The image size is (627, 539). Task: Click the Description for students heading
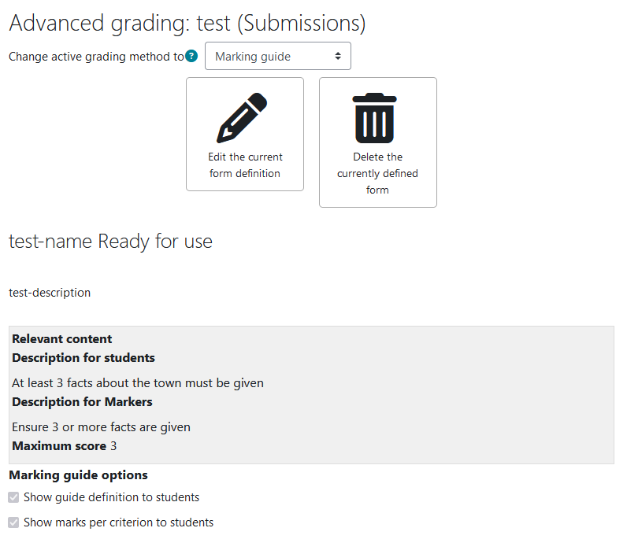point(83,357)
